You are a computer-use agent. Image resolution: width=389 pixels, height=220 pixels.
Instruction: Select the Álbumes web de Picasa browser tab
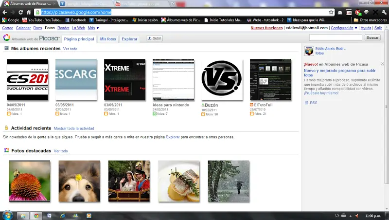(x=30, y=4)
